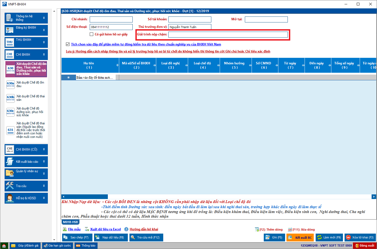The image size is (377, 249).
Task: Collapse the CHI BHXH sidebar section
Action: coord(26,54)
